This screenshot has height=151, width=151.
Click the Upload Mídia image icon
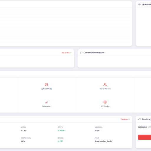pos(46,85)
